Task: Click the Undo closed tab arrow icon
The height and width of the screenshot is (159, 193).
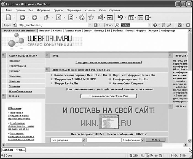Action: tap(120, 17)
